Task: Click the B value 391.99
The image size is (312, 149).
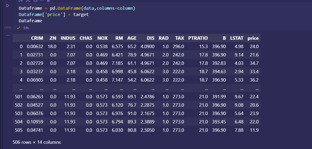Action: click(x=219, y=96)
